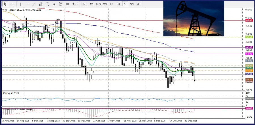Select the rectangle shape tool
Image resolution: width=255 pixels, height=125 pixels.
(67, 4)
